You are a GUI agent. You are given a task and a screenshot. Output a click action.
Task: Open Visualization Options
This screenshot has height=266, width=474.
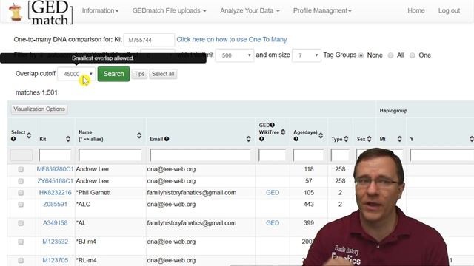(39, 109)
